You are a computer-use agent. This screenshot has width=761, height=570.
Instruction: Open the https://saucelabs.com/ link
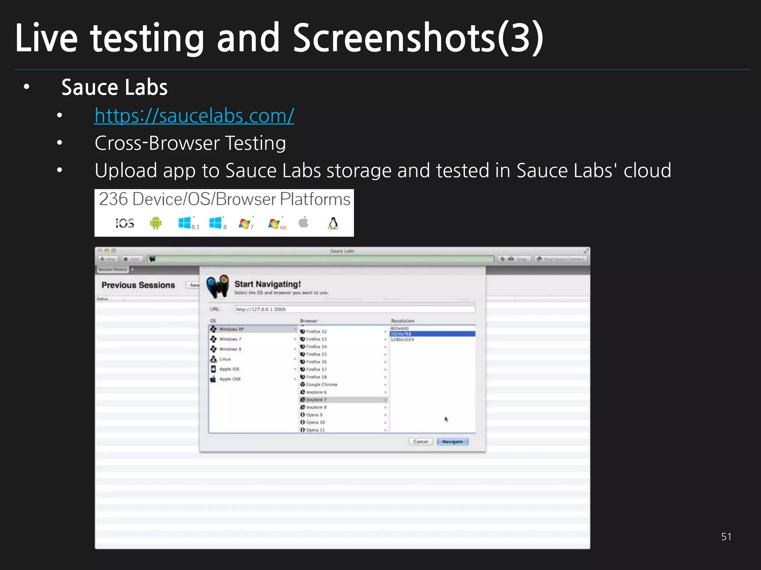194,115
